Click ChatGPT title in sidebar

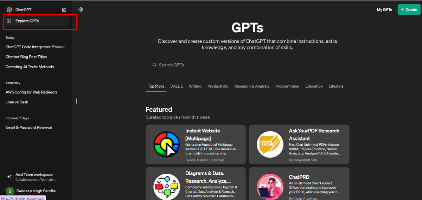(23, 10)
